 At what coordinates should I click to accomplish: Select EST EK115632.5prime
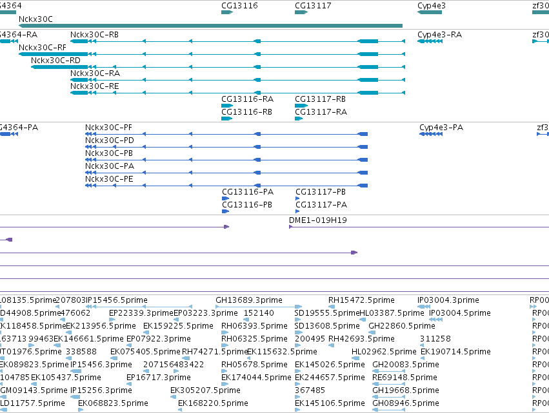tap(282, 352)
